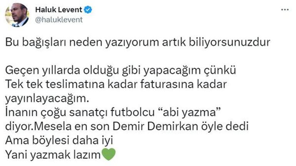Click the line "Ama böylesi daha iyi"
The width and height of the screenshot is (296, 166).
pyautogui.click(x=59, y=141)
